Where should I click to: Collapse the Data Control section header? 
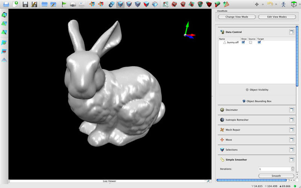click(x=257, y=32)
